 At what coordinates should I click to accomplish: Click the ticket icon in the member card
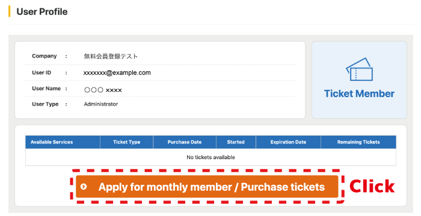pyautogui.click(x=359, y=69)
